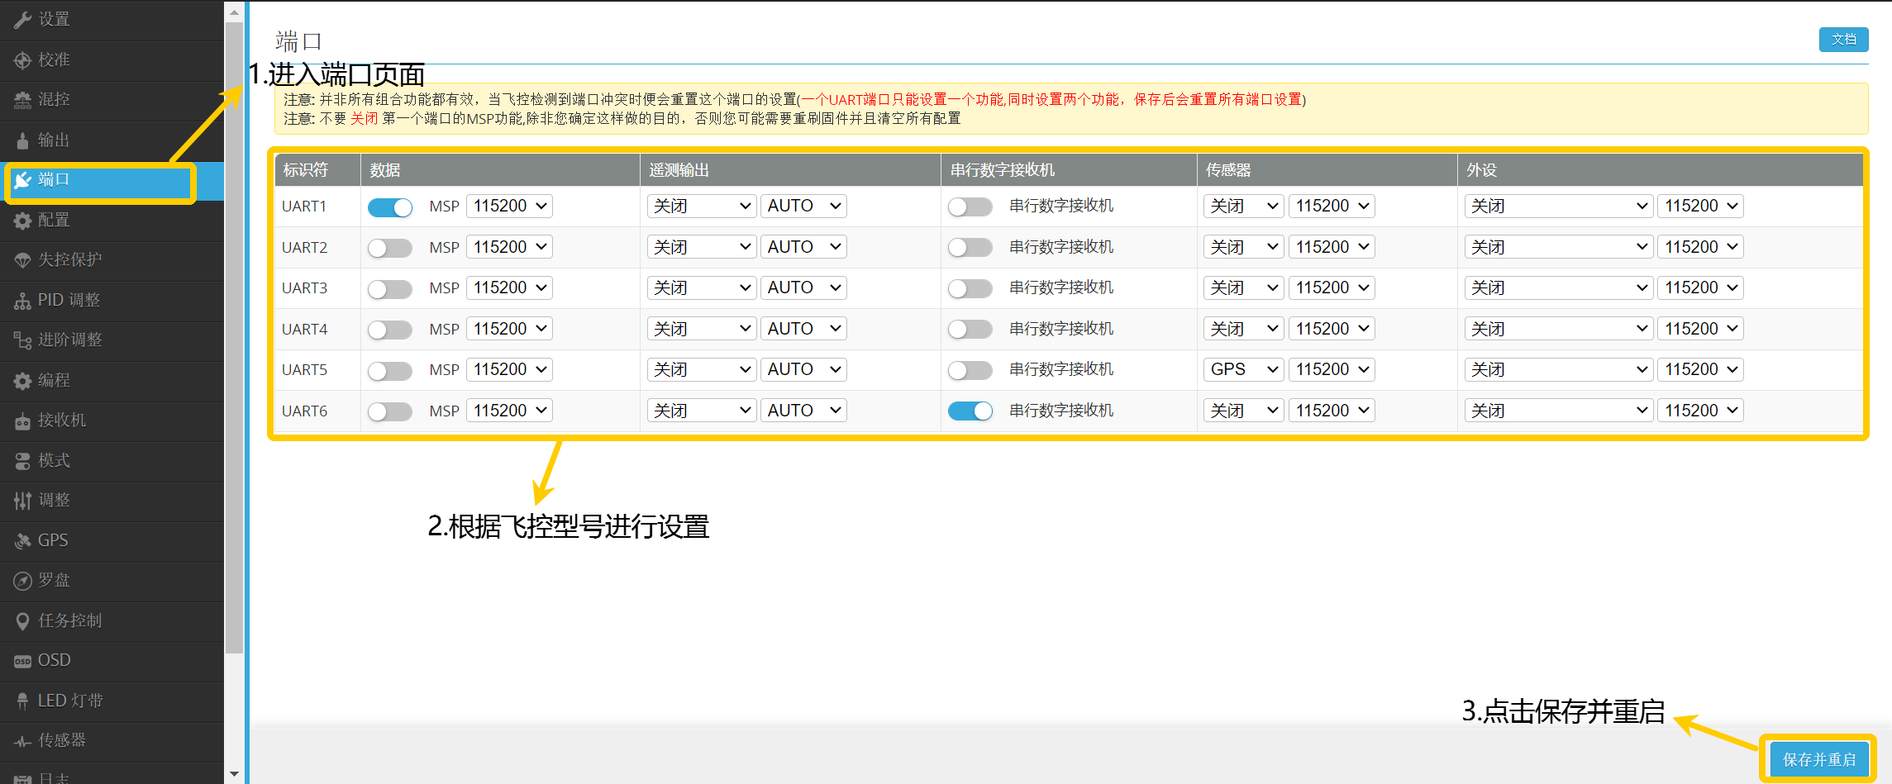Screen dimensions: 1892x784
Task: Click the compass icon beside 罗盘
Action: (22, 581)
